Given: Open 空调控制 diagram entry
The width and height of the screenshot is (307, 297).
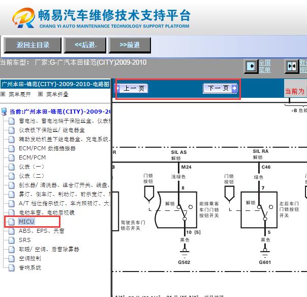Looking at the screenshot, I should 30,258.
